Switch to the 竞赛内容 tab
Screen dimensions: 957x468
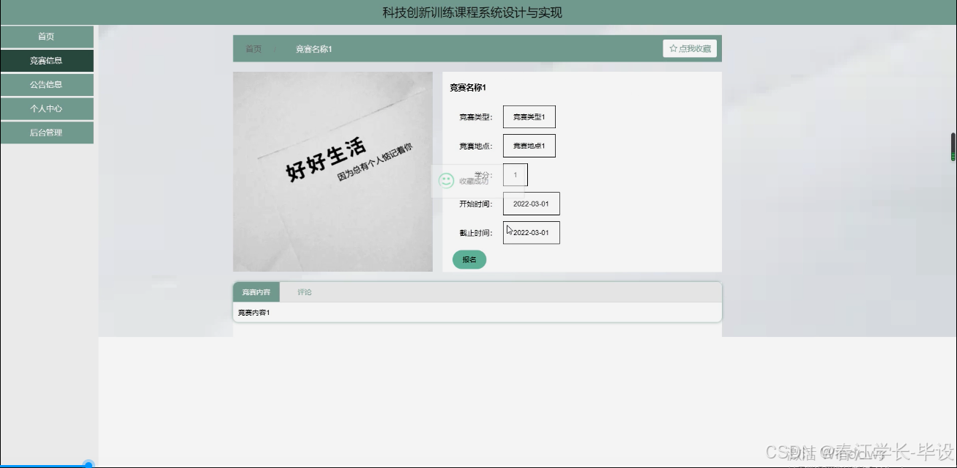(256, 292)
